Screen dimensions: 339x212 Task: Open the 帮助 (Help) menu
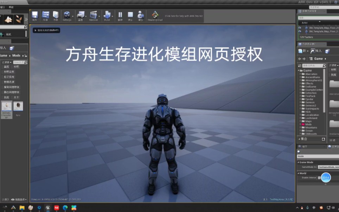tap(11, 7)
